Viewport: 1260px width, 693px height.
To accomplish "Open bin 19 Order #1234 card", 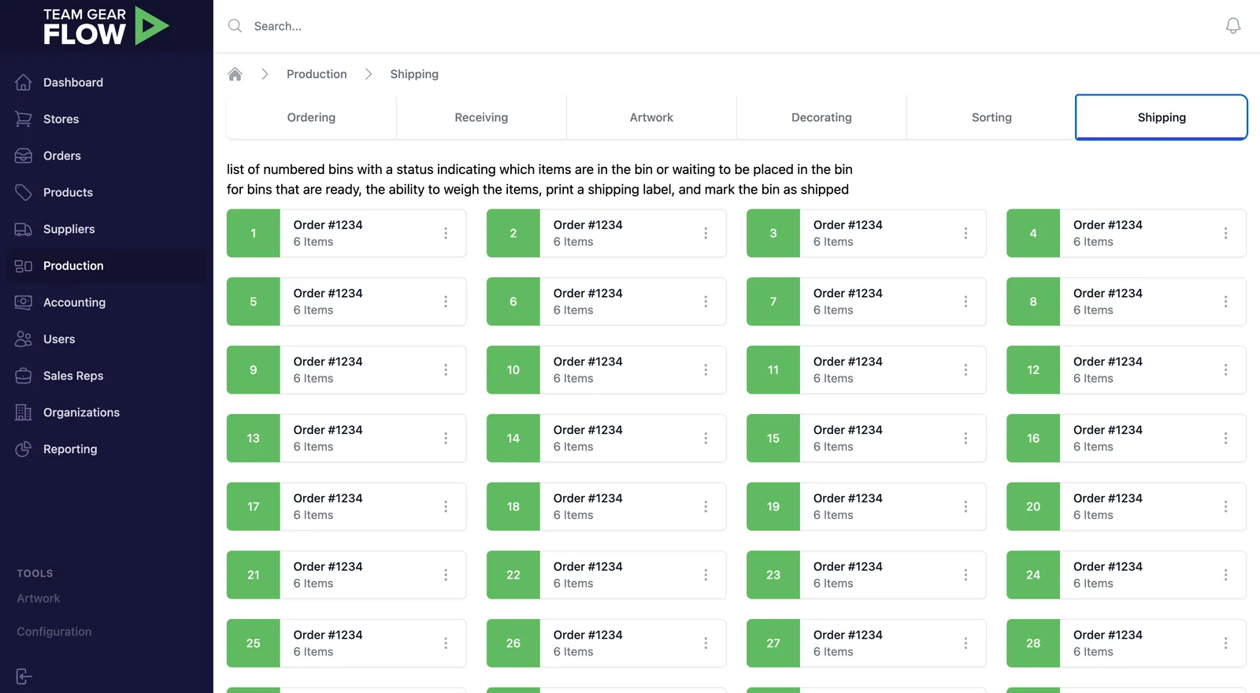I will coord(866,506).
